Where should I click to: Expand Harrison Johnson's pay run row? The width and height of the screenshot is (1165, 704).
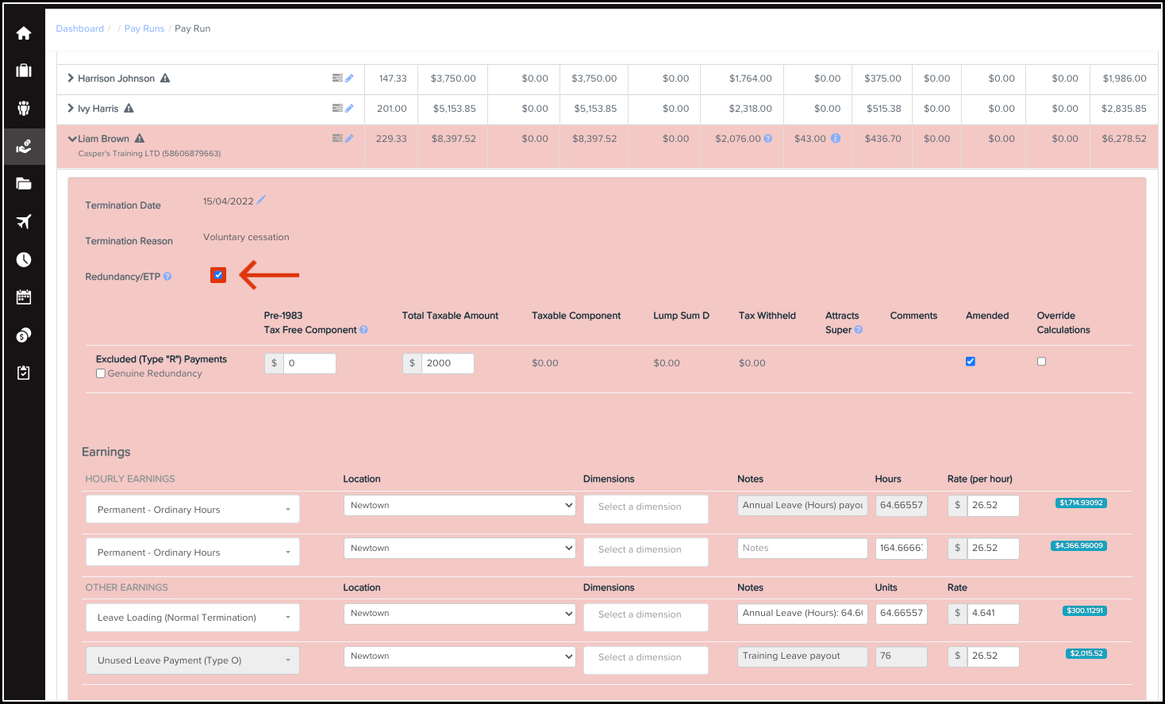[x=71, y=78]
